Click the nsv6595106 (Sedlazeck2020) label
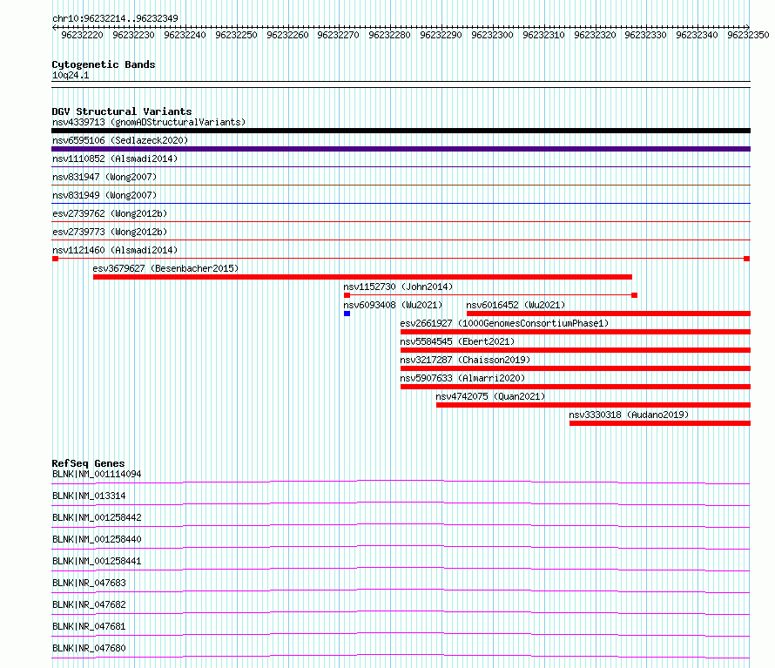Viewport: 775px width, 668px height. (120, 140)
